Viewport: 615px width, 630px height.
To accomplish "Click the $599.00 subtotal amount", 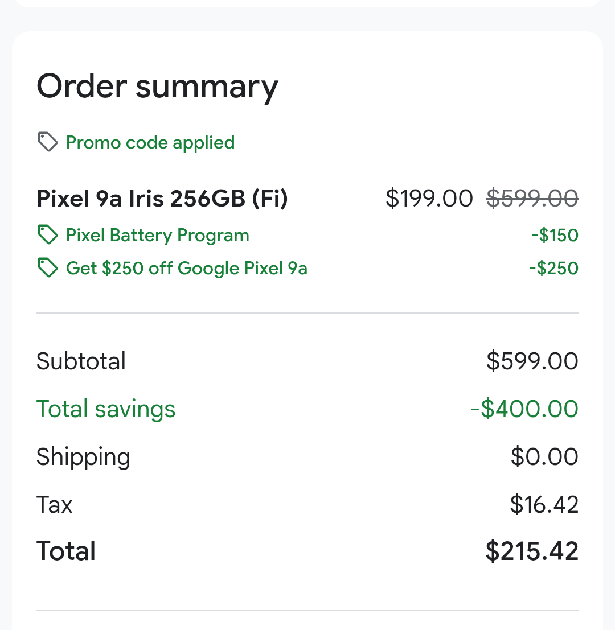I will click(x=532, y=361).
